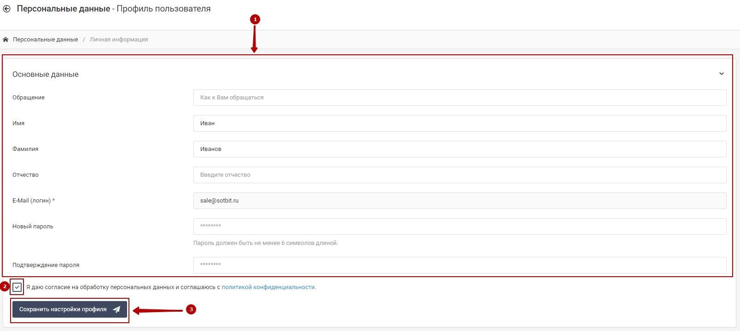The image size is (740, 331).
Task: Click the E-Mail field with sale@sotbit.ru
Action: [x=460, y=201]
